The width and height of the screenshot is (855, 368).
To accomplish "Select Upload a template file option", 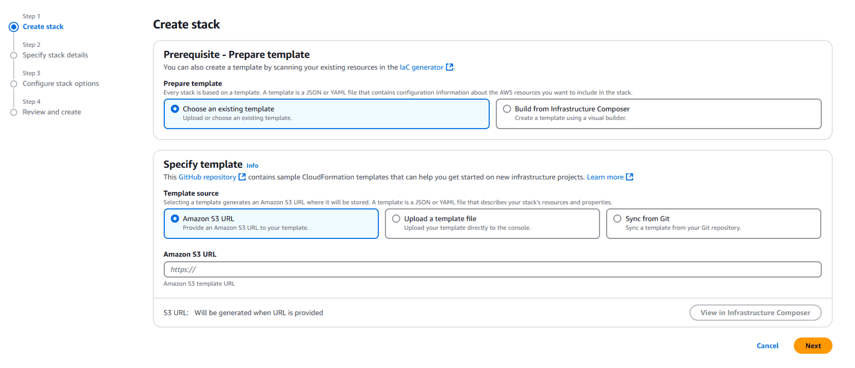I will tap(396, 219).
